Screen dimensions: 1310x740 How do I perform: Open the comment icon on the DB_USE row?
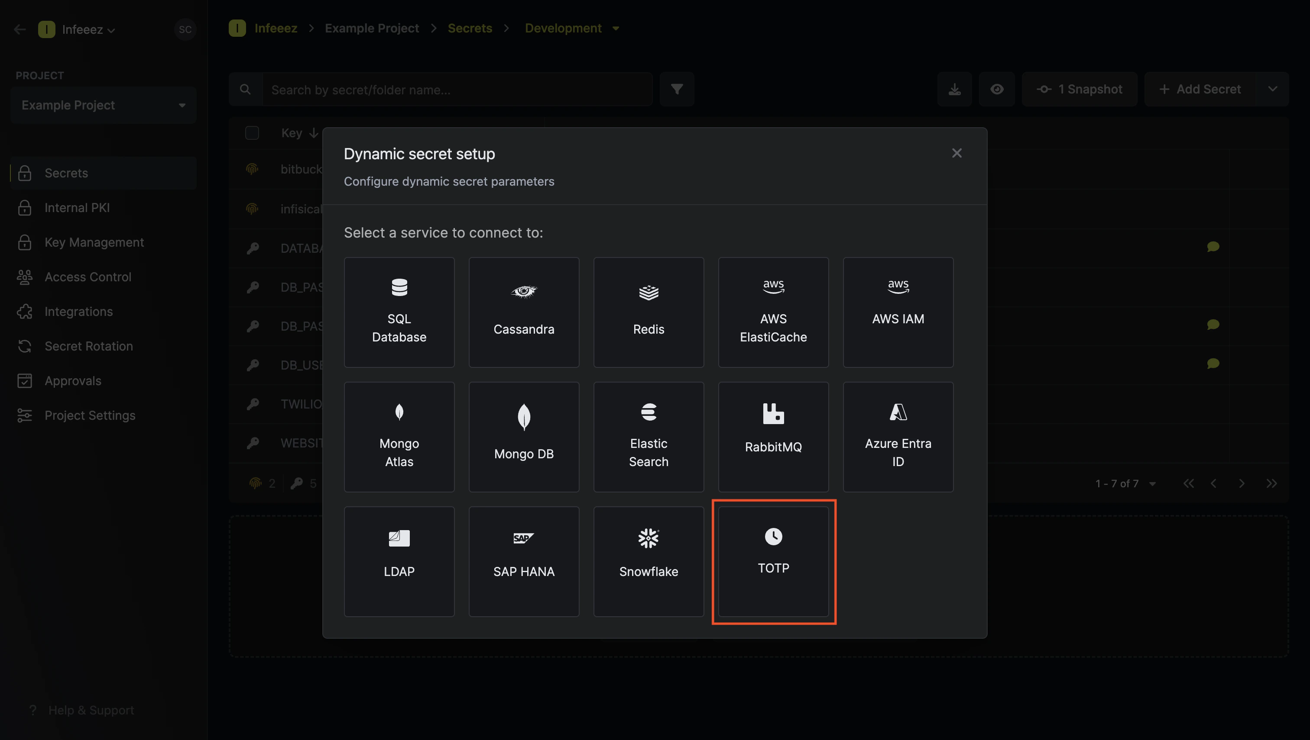(1213, 364)
